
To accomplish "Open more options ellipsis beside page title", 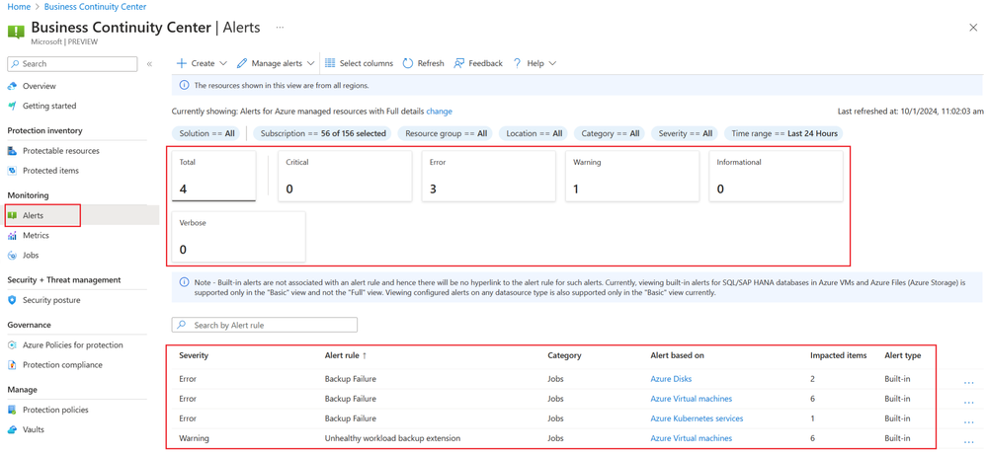I will pyautogui.click(x=281, y=28).
